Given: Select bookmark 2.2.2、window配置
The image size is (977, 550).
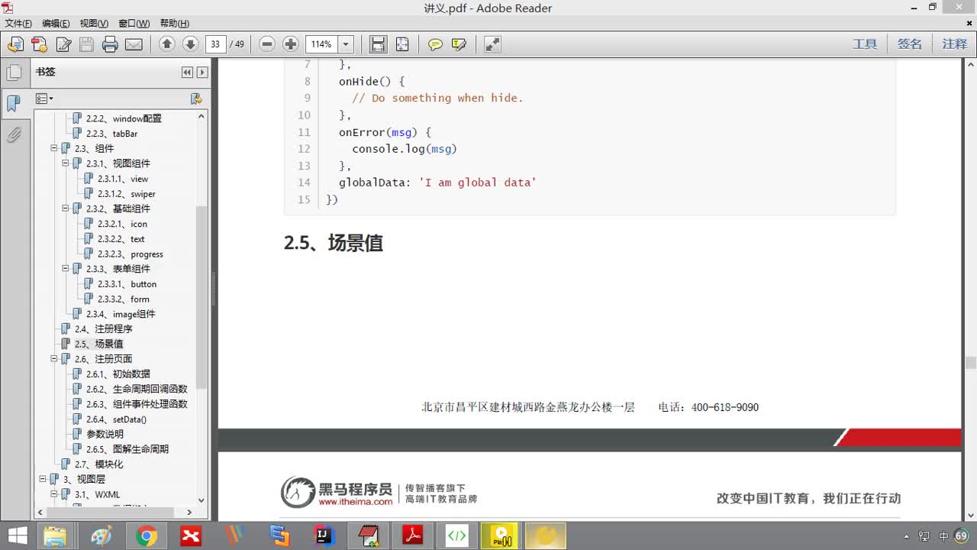Looking at the screenshot, I should (x=124, y=118).
